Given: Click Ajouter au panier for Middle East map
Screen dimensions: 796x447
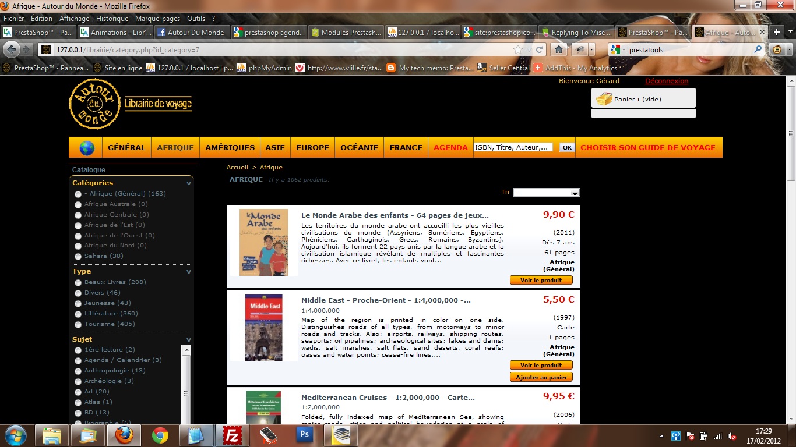Looking at the screenshot, I should click(541, 377).
